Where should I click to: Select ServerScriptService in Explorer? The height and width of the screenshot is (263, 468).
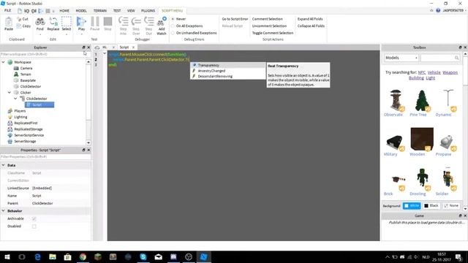[29, 135]
